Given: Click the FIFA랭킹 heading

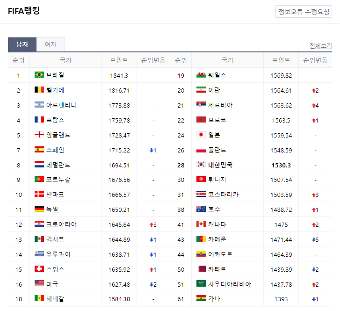Looking at the screenshot, I should [x=24, y=11].
